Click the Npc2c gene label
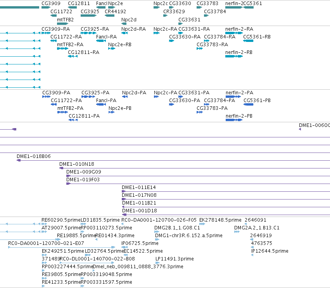The height and width of the screenshot is (288, 330). (x=161, y=3)
